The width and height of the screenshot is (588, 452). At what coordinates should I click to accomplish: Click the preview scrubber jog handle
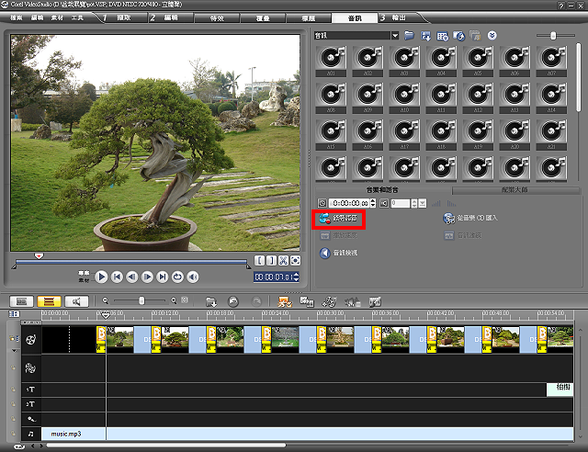(39, 256)
